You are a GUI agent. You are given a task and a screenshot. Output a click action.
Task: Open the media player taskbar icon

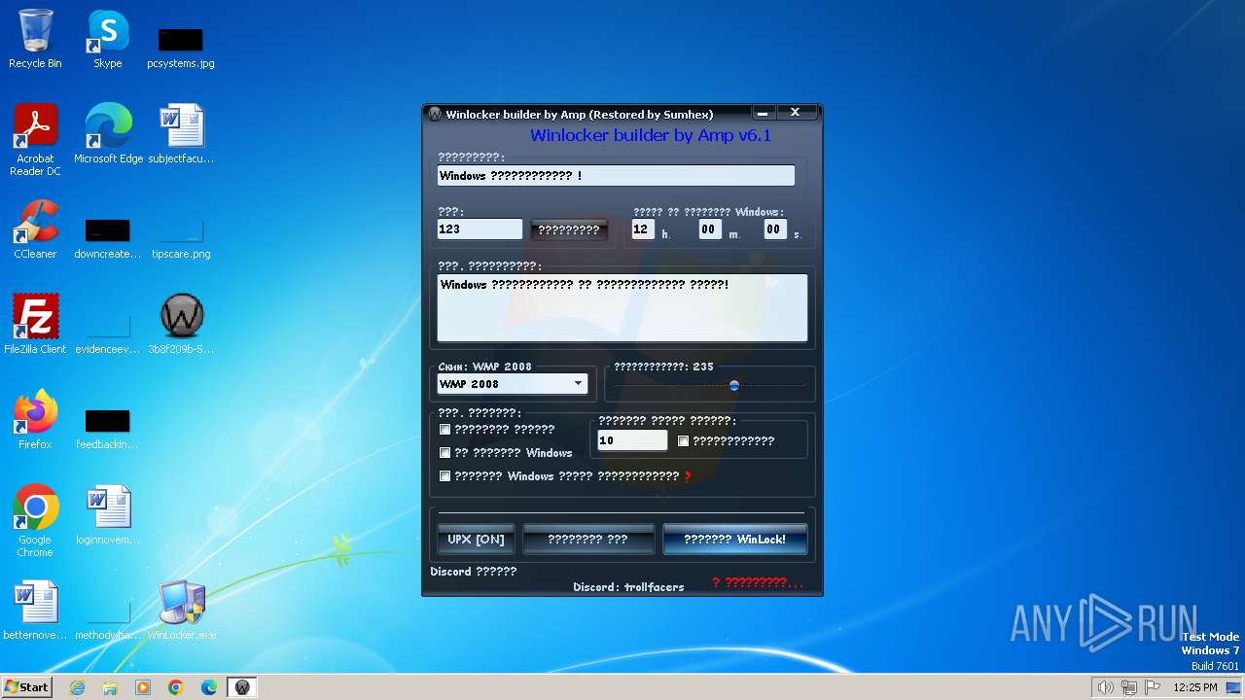143,687
